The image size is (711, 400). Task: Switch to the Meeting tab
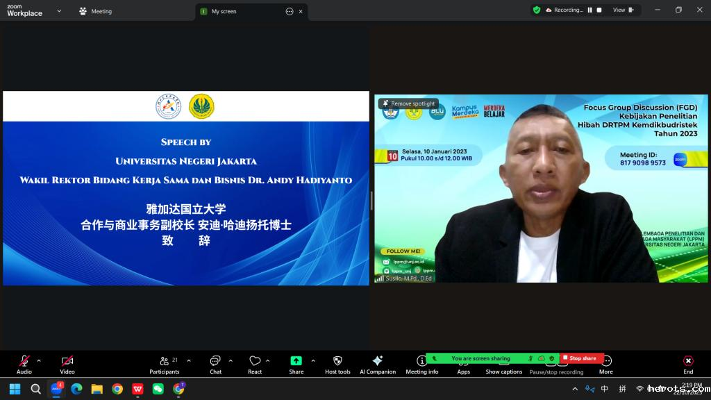click(96, 11)
